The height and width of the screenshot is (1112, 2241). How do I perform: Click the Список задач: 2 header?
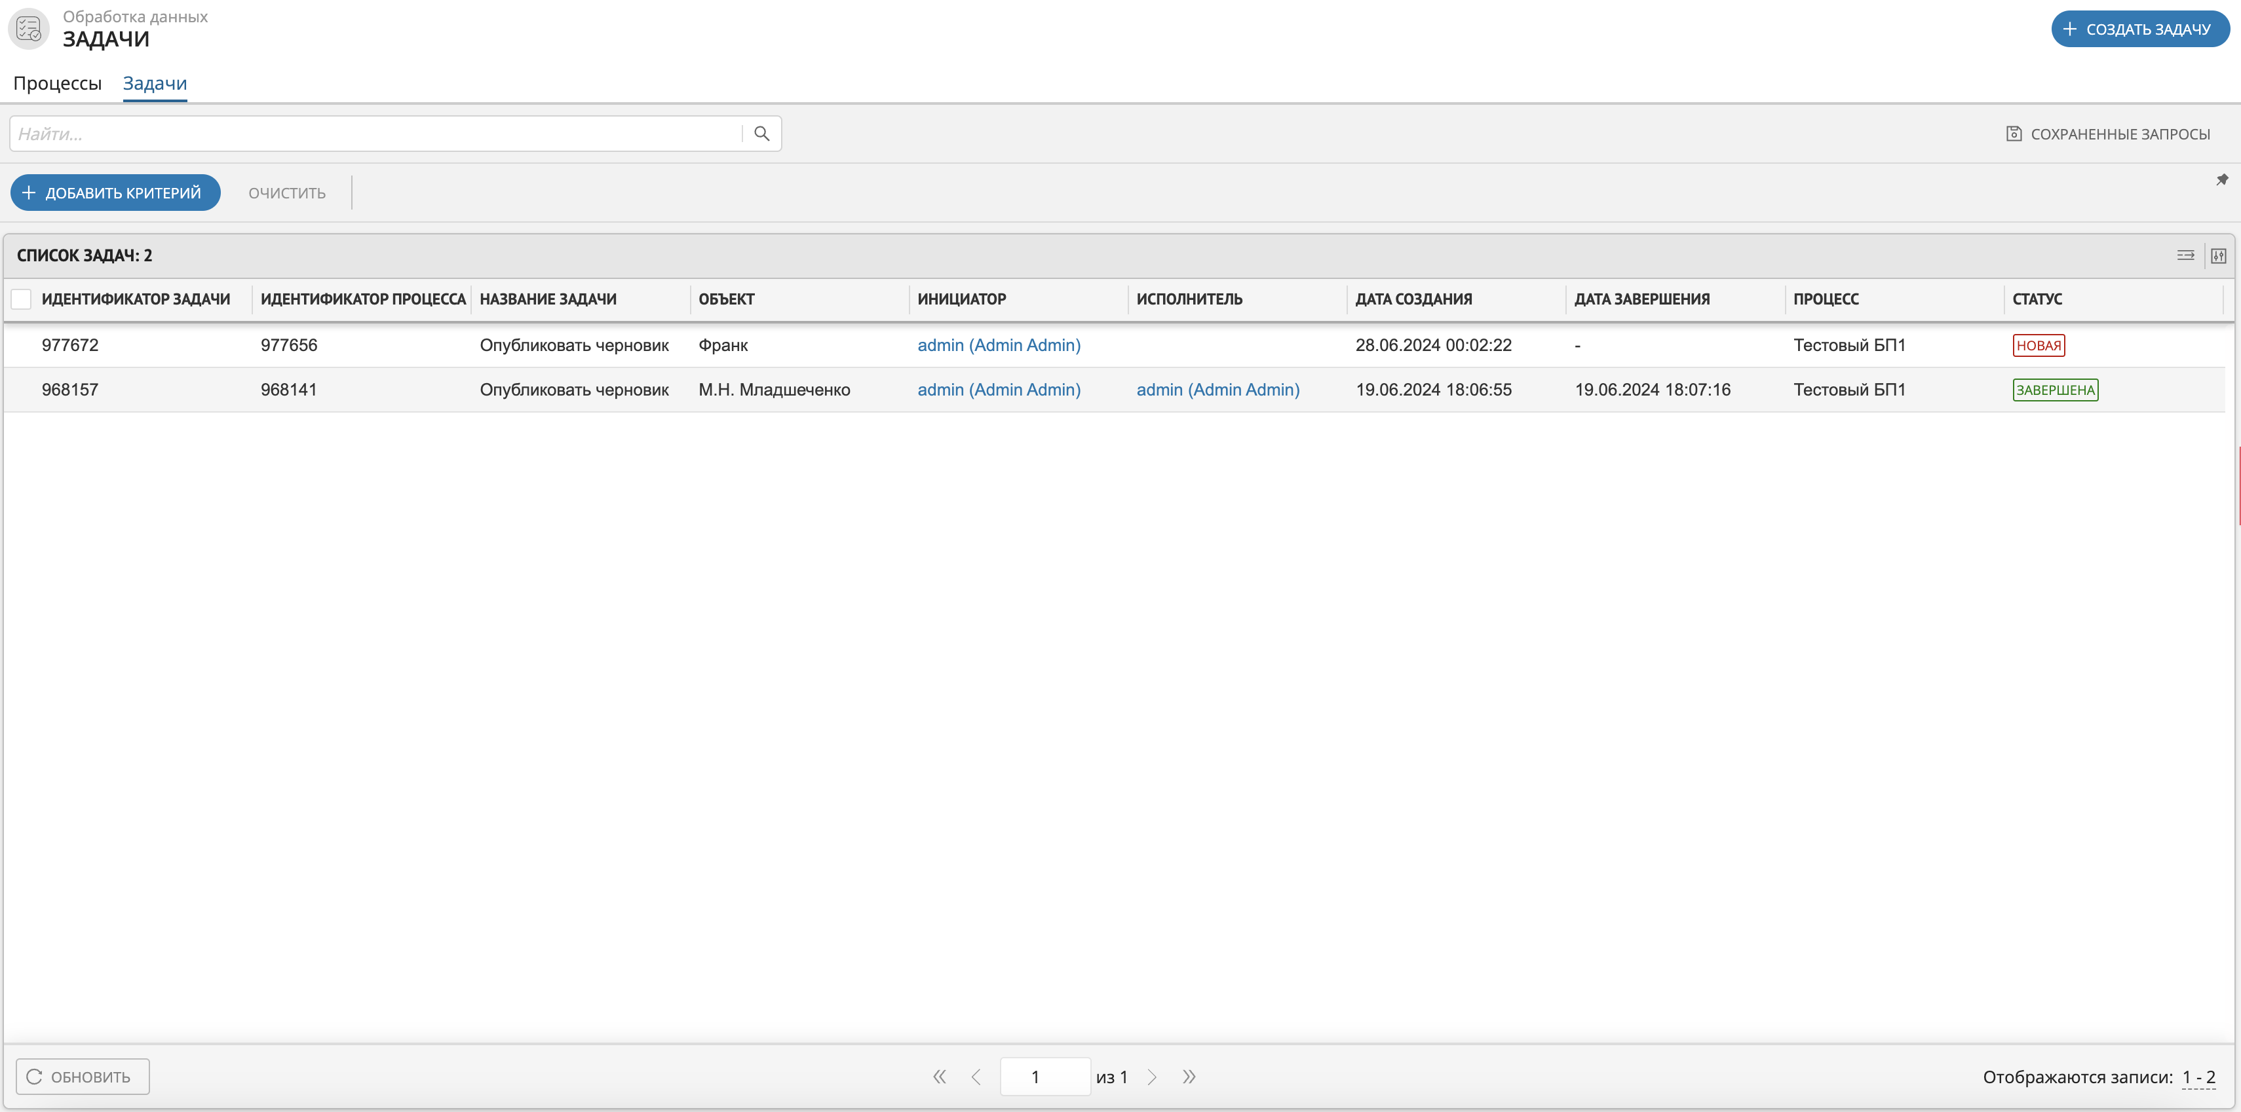point(85,255)
